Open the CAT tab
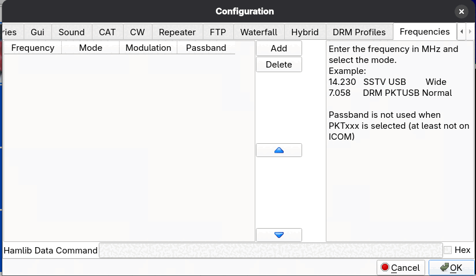 coord(107,32)
